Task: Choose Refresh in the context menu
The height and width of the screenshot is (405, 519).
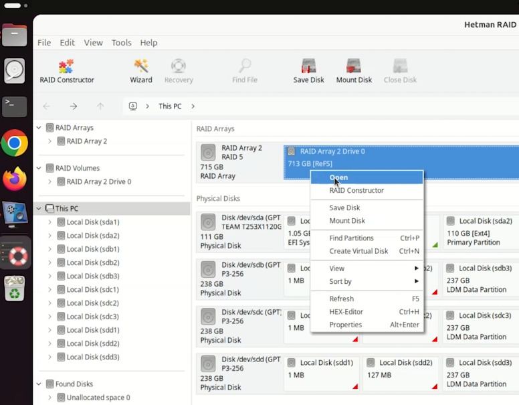Action: [x=367, y=299]
